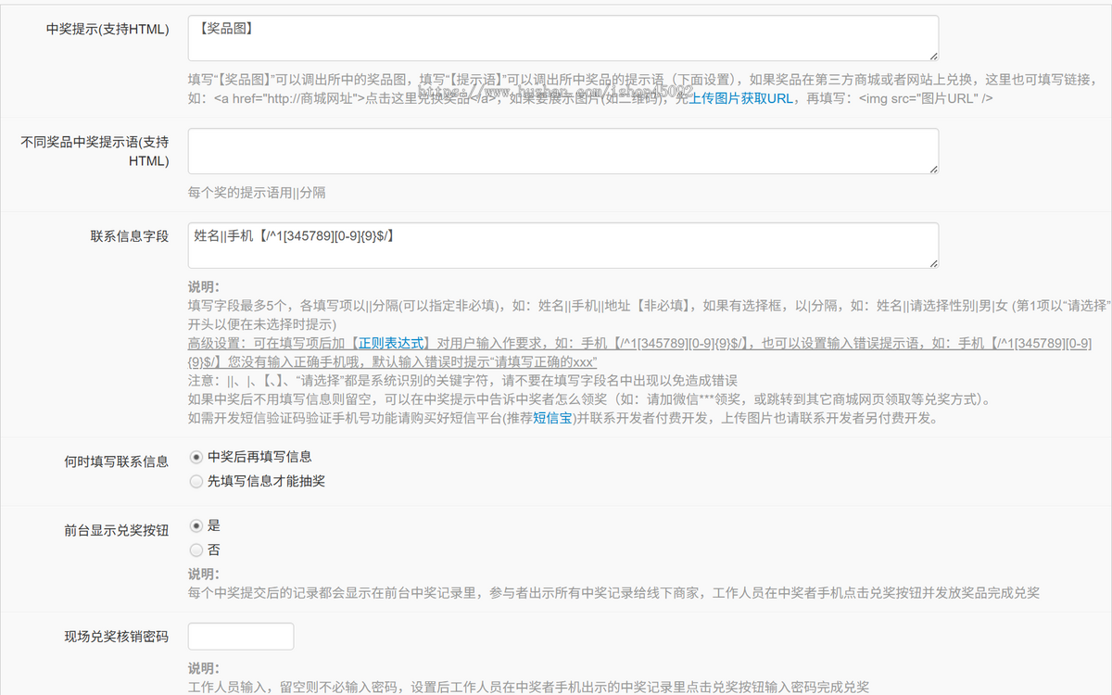Click the 联系信息字段 field label

[130, 236]
